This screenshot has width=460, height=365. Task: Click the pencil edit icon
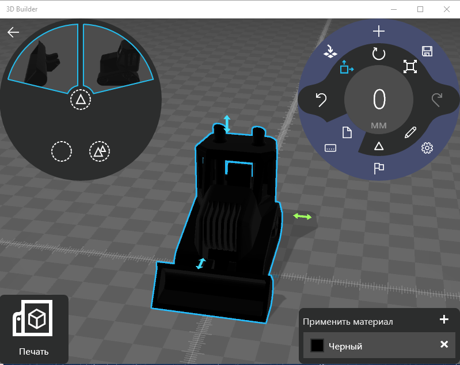point(410,132)
